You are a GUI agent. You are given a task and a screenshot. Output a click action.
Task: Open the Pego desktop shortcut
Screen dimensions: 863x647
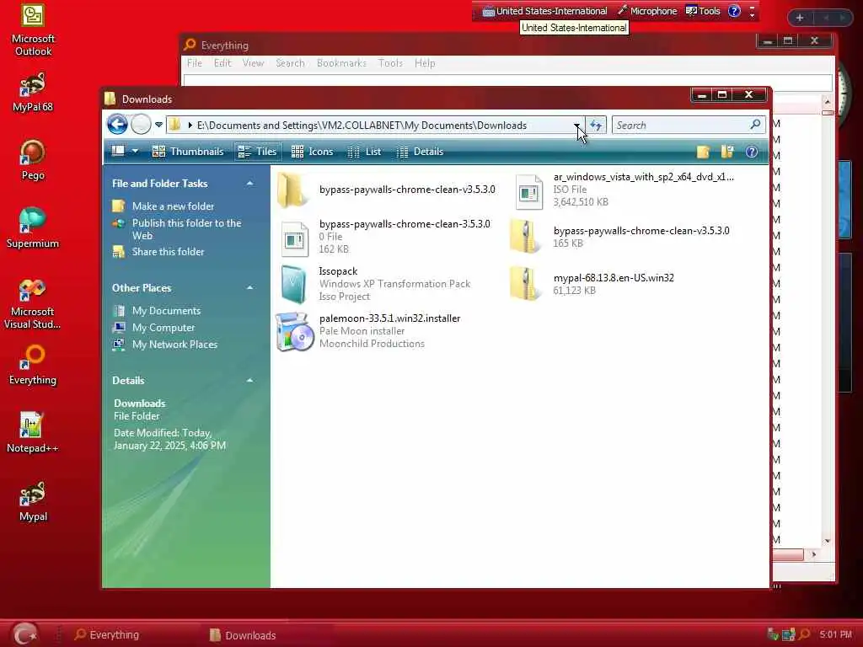(33, 161)
